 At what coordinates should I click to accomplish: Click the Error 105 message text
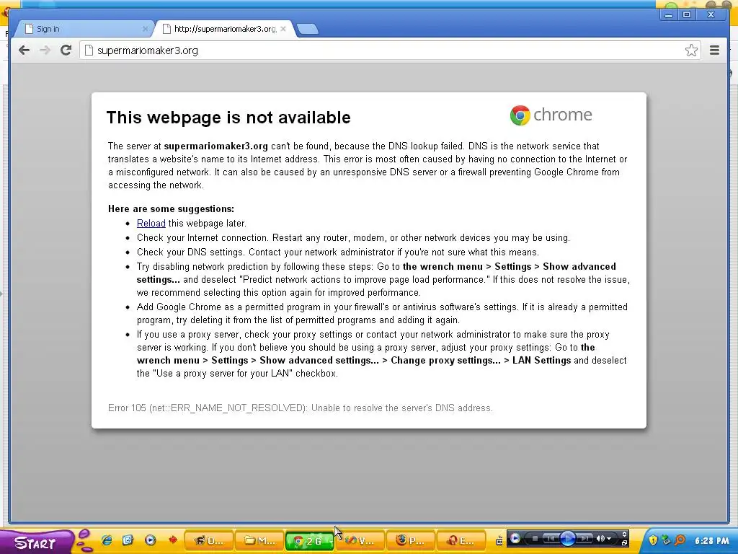(301, 408)
